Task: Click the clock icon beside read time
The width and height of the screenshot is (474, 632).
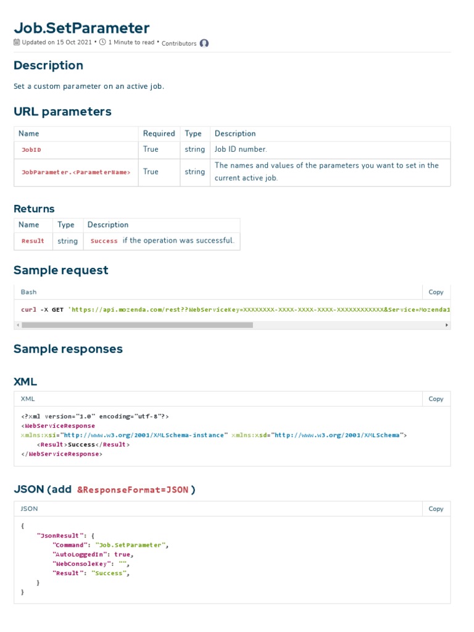Action: click(102, 42)
